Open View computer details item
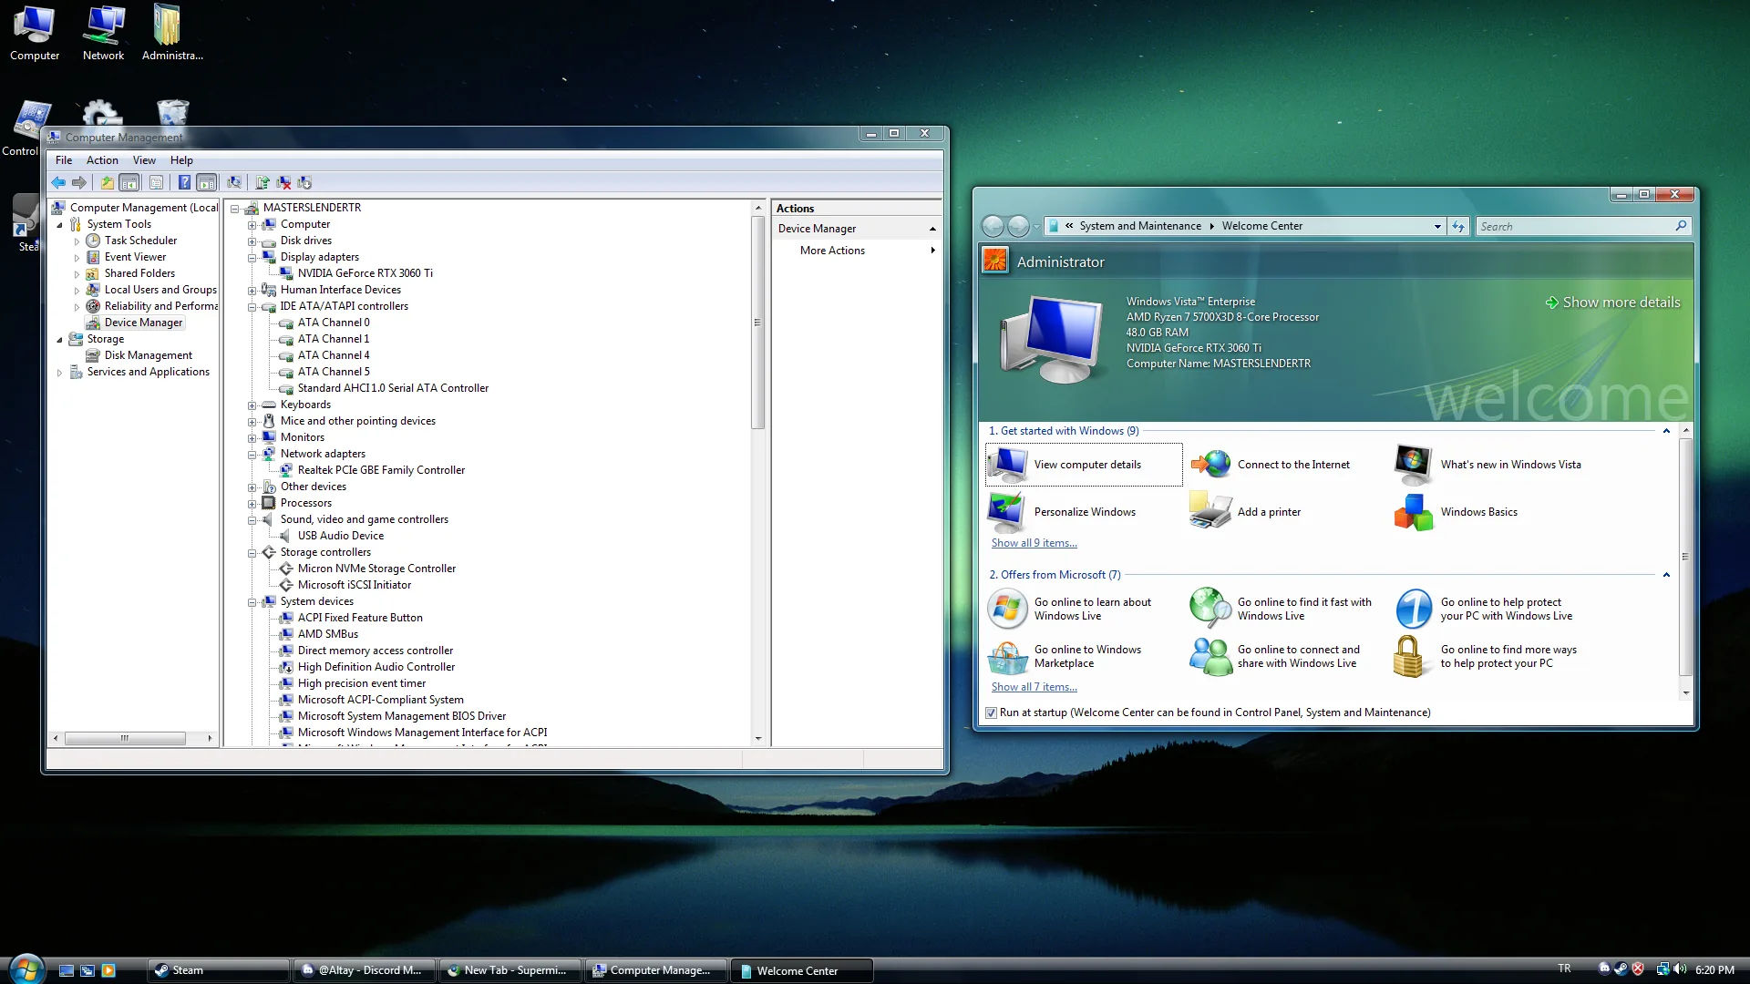The width and height of the screenshot is (1750, 984). click(1084, 465)
